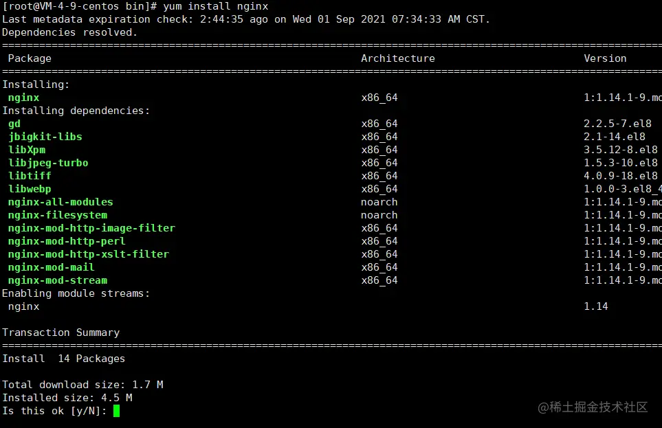Select the 'nginx-all-modules' package name
The width and height of the screenshot is (662, 428).
[60, 202]
